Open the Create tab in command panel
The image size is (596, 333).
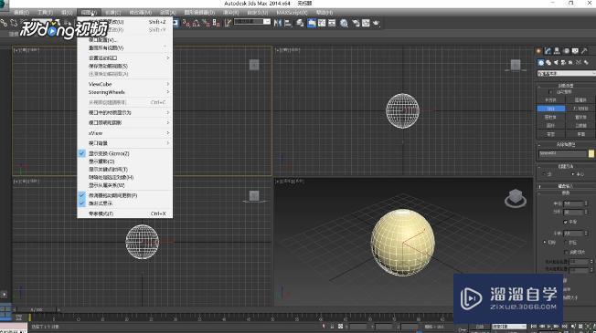[x=538, y=51]
